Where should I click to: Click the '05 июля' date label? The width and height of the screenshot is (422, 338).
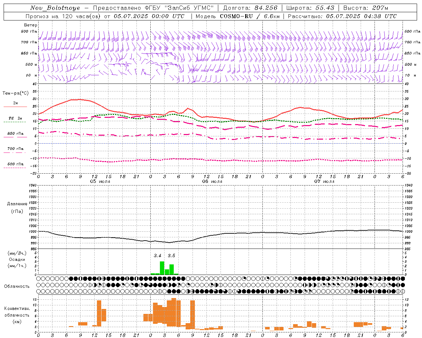(x=100, y=182)
